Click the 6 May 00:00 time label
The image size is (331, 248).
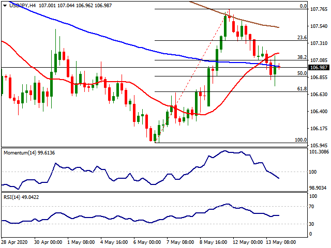147,242
